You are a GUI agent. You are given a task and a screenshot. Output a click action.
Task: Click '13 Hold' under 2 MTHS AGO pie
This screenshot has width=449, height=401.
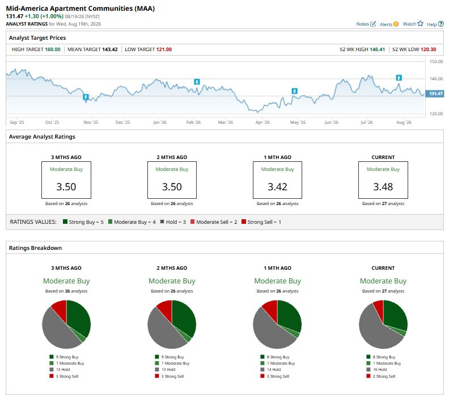click(168, 370)
